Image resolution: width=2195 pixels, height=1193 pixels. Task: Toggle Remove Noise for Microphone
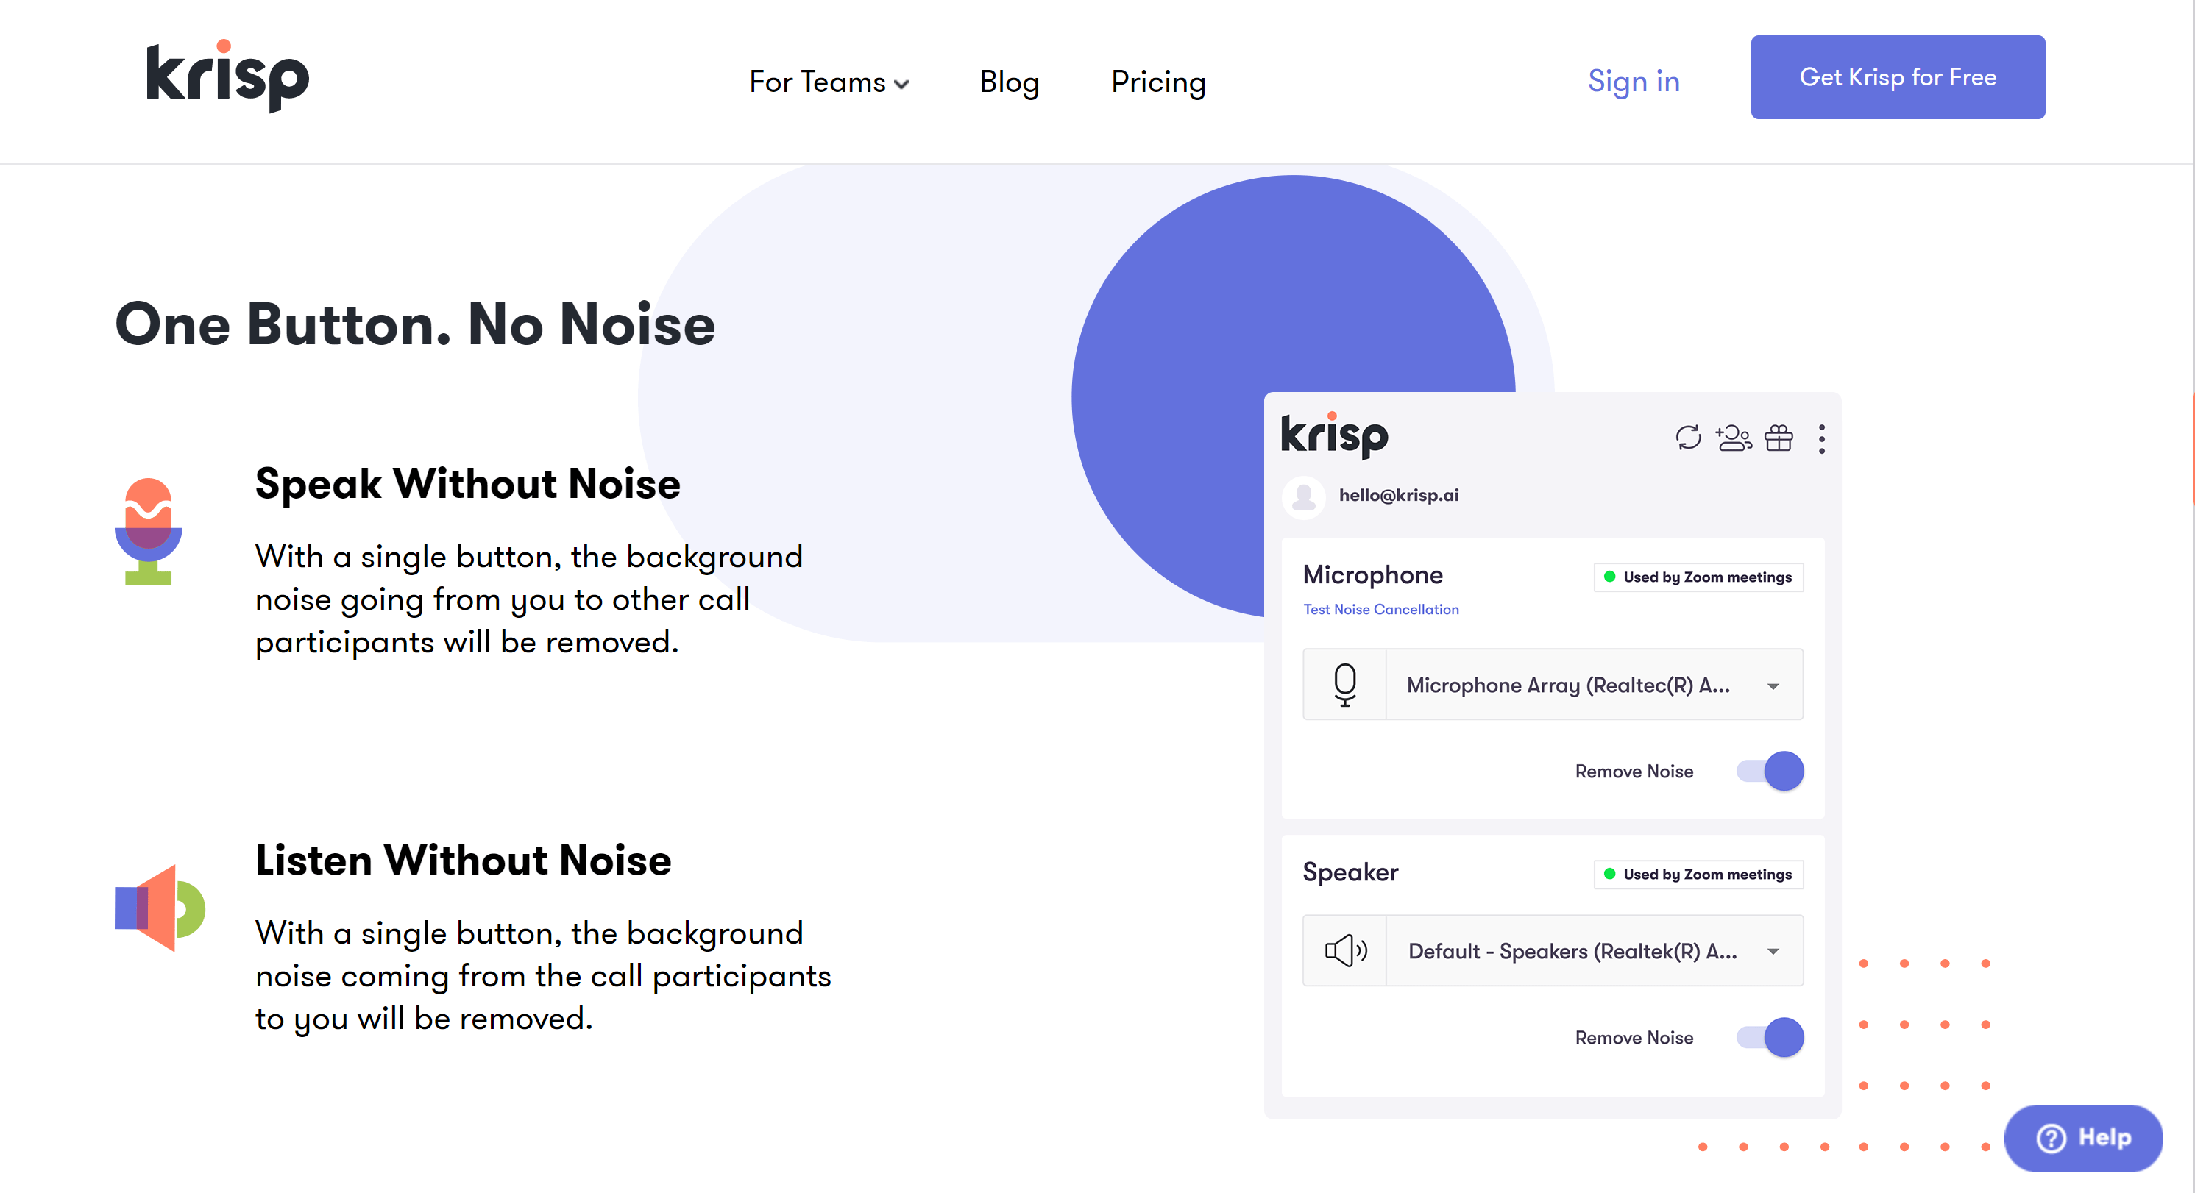coord(1770,772)
